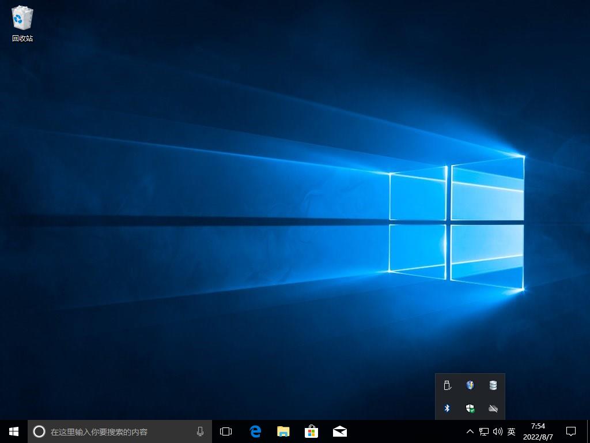Launch Microsoft Edge from the taskbar
590x443 pixels.
tap(255, 431)
